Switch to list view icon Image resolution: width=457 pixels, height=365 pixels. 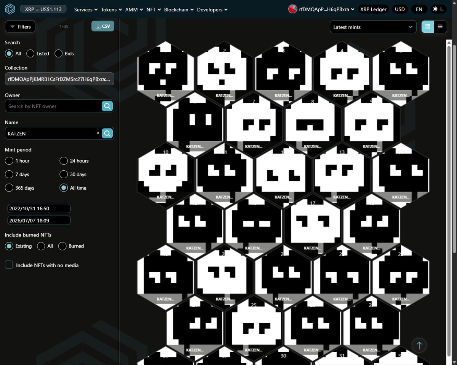coord(440,27)
